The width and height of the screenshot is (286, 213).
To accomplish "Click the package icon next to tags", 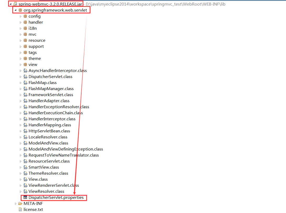I will point(25,53).
